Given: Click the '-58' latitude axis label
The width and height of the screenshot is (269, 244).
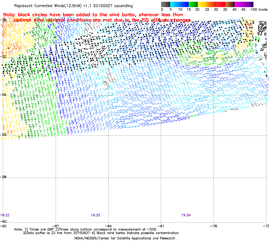Looking at the screenshot, I should tap(4, 177).
